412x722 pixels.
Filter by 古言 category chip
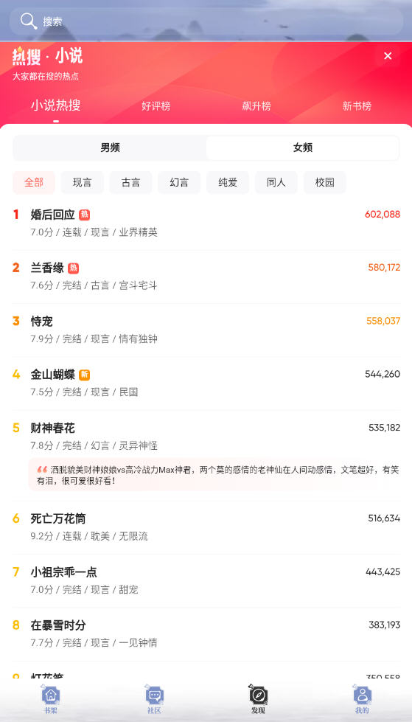click(x=130, y=182)
